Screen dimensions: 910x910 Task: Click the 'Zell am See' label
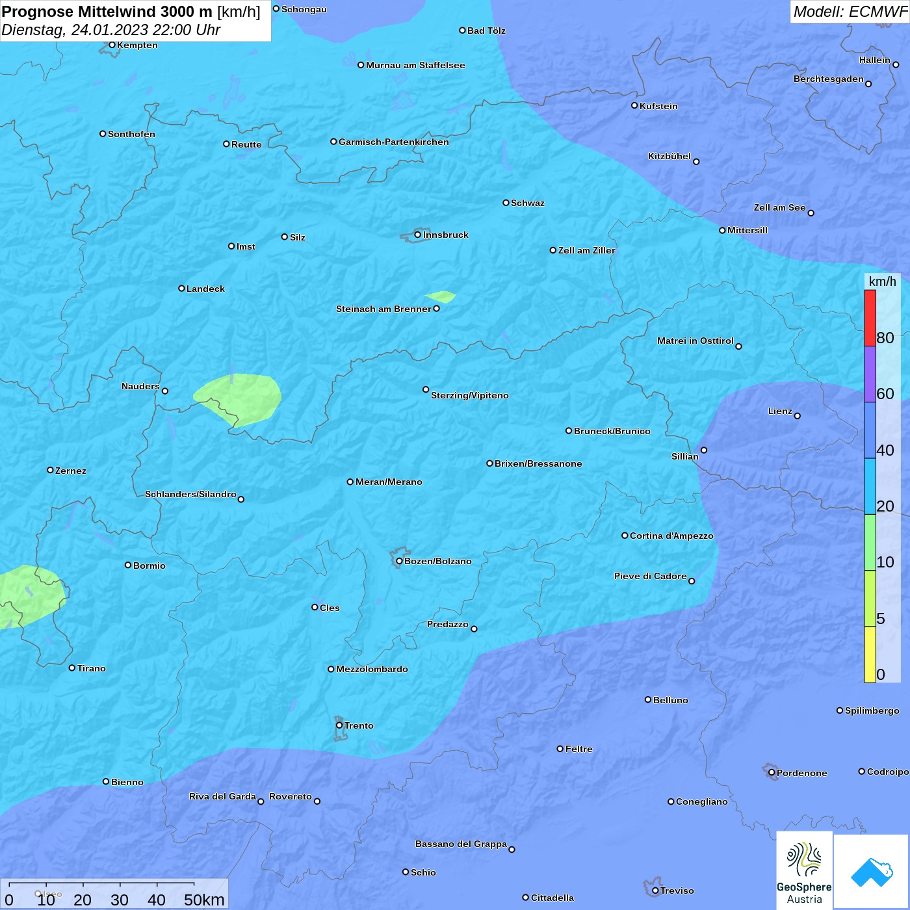(x=779, y=207)
